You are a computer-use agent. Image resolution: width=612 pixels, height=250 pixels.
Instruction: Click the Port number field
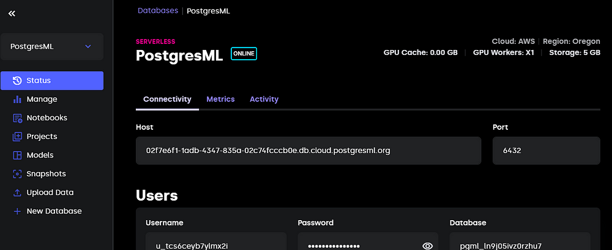coord(546,150)
